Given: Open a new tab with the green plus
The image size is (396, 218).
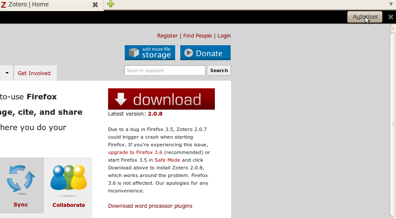Looking at the screenshot, I should (111, 4).
